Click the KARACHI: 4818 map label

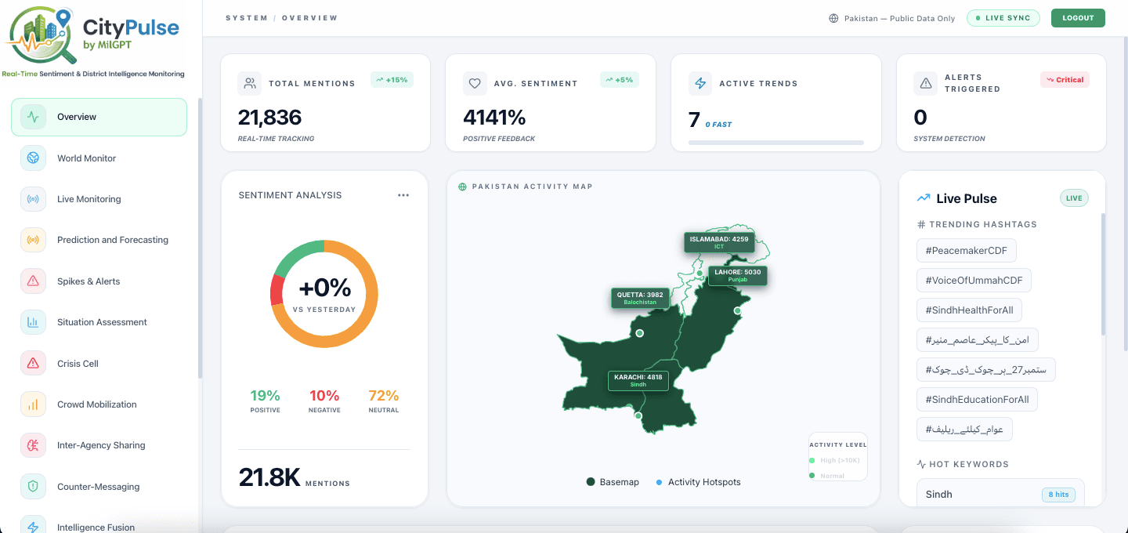click(x=638, y=381)
